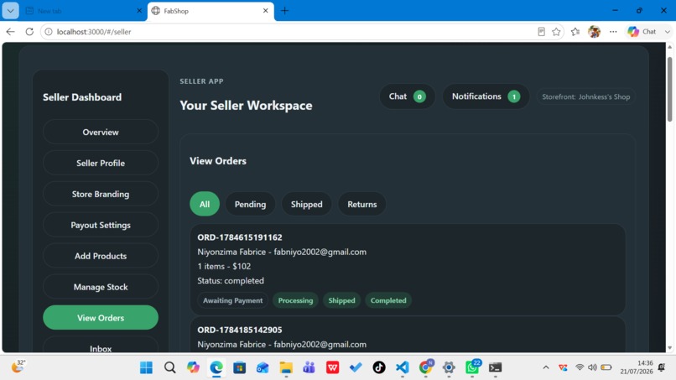Click the Storefront: Johnkess's Shop label
Screen dimensions: 676x380
coord(586,96)
